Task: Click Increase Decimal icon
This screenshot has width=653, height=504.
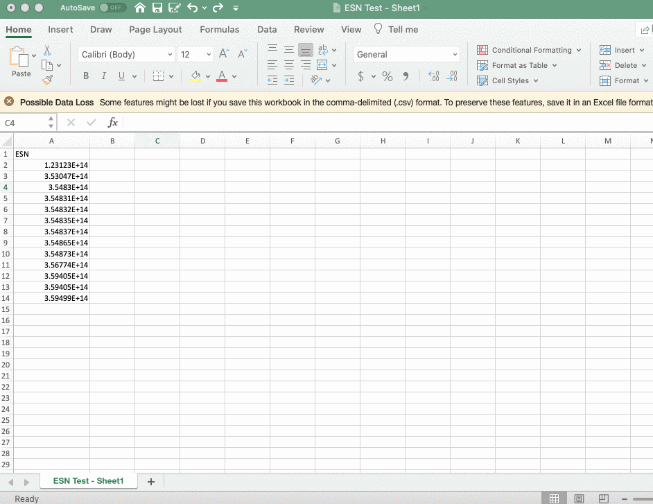Action: pyautogui.click(x=433, y=76)
